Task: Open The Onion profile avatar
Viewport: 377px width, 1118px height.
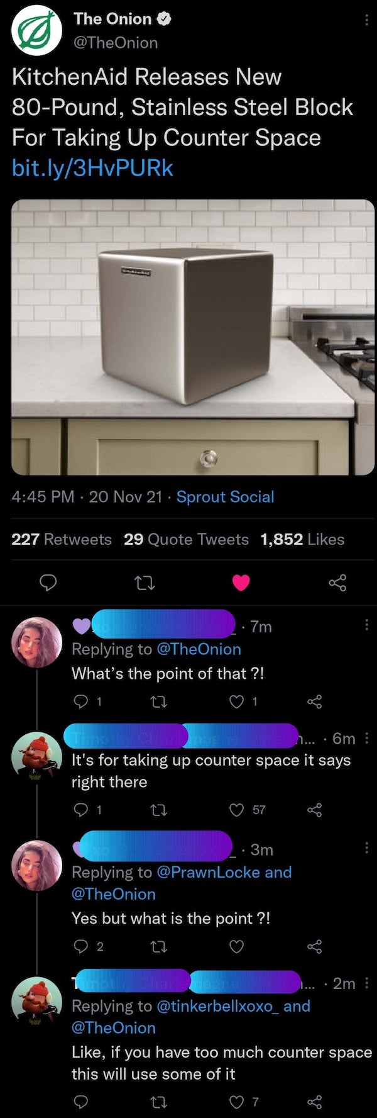Action: (37, 30)
